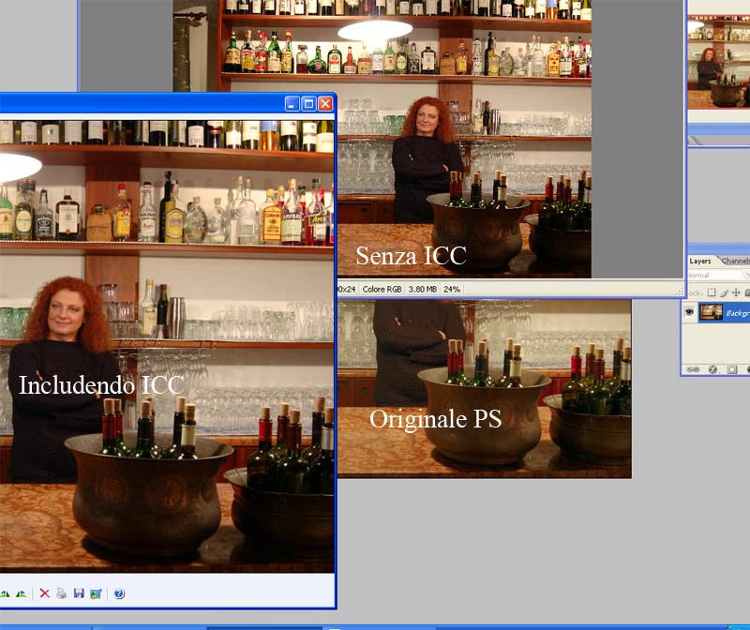This screenshot has width=750, height=630.
Task: Click the link layers chain icon
Action: [694, 369]
